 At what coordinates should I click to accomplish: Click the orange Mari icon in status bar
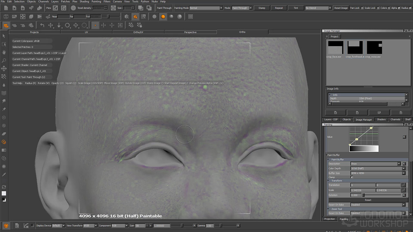pos(6,226)
